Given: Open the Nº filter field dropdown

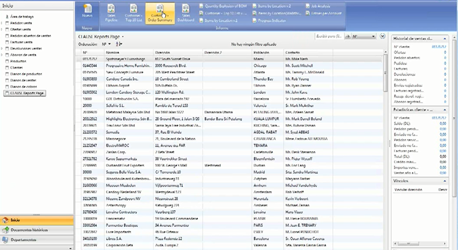Looking at the screenshot, I should (x=363, y=36).
